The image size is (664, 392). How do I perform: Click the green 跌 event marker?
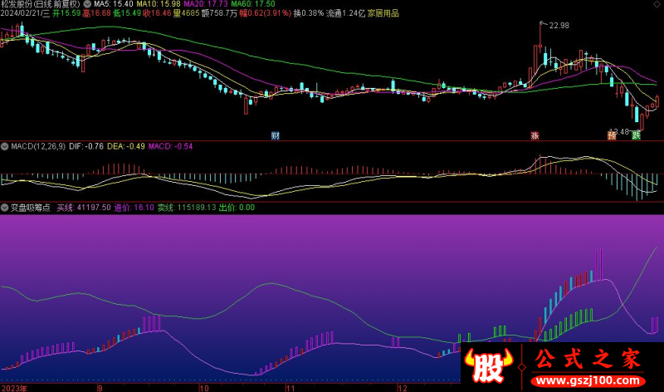[x=636, y=135]
